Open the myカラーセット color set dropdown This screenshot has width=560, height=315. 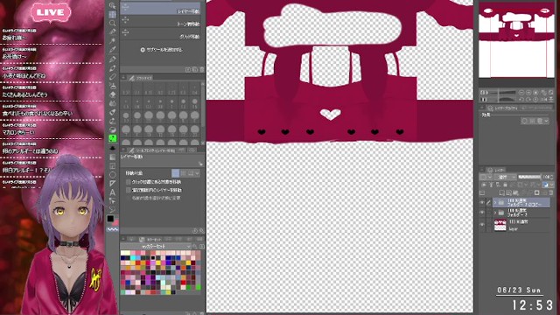157,247
